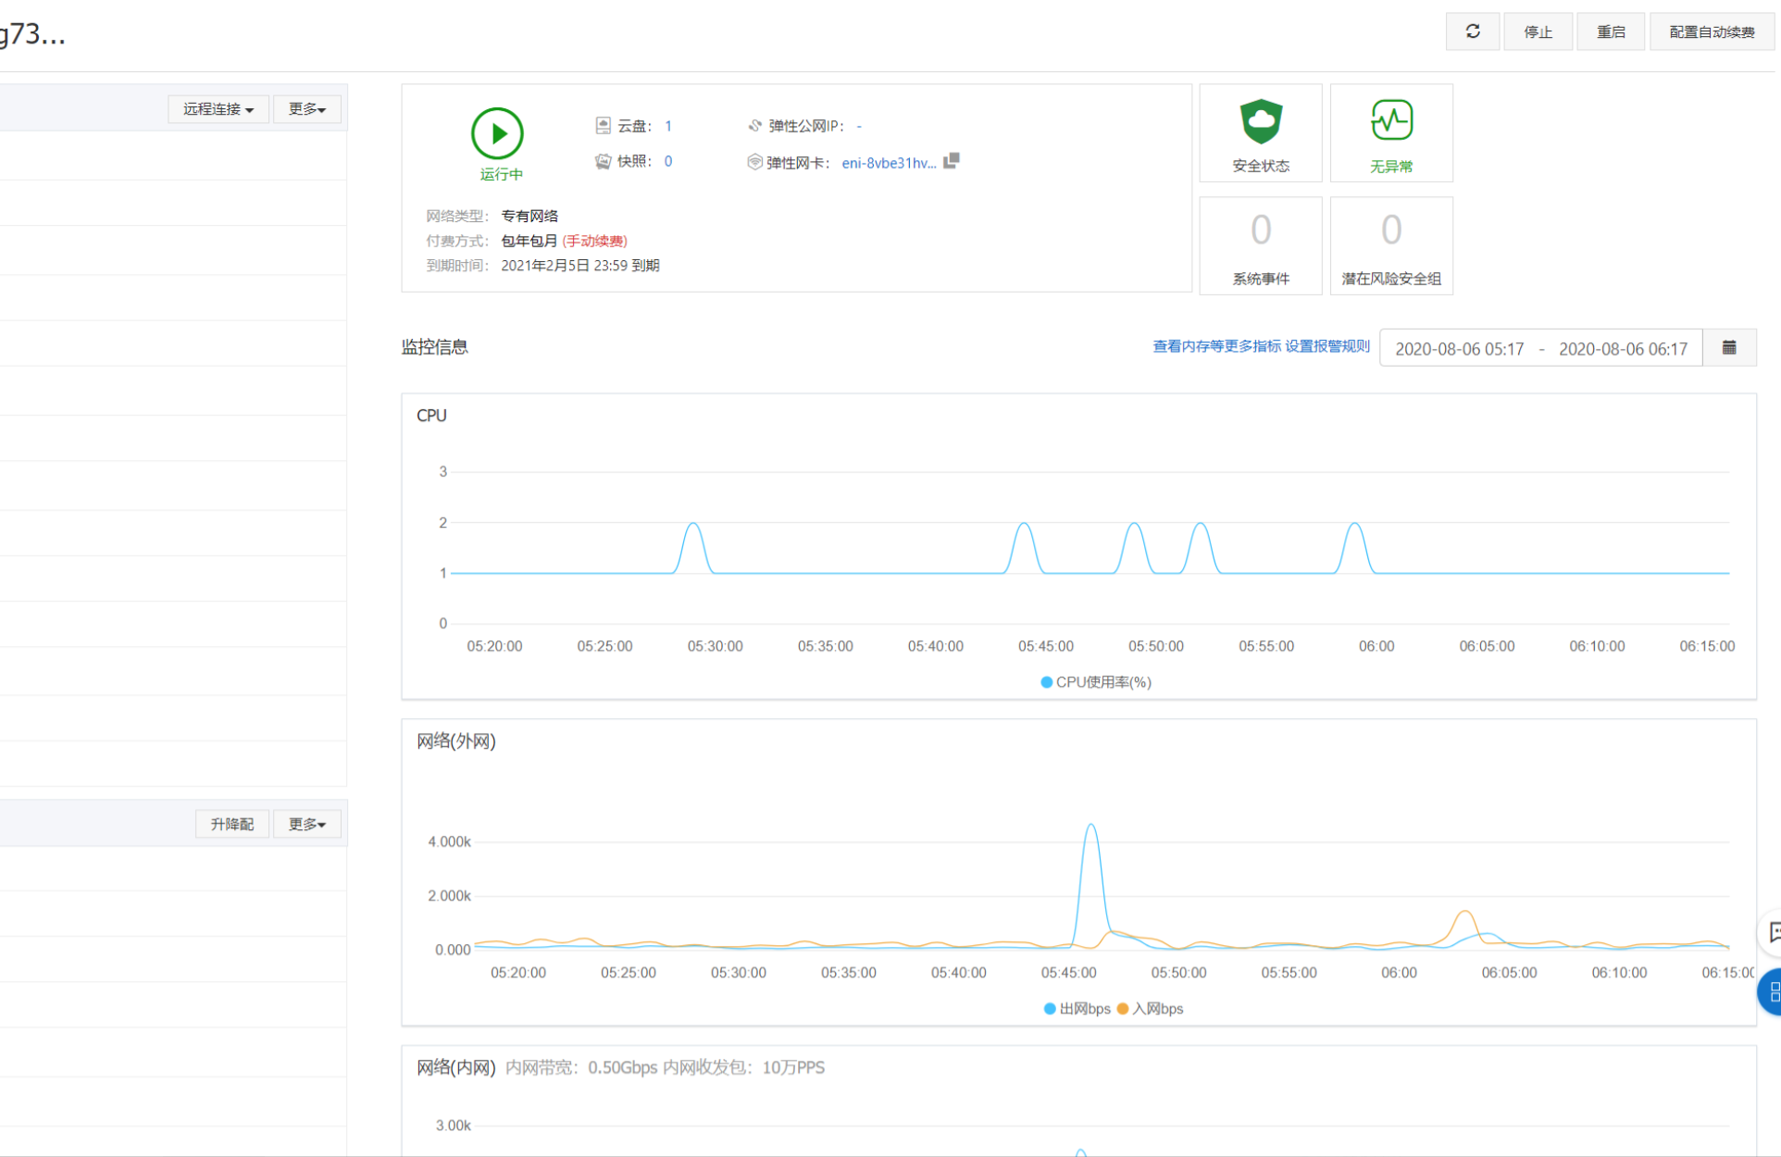Image resolution: width=1781 pixels, height=1157 pixels.
Task: Toggle the CPU使用率(%) legend series
Action: [1096, 682]
